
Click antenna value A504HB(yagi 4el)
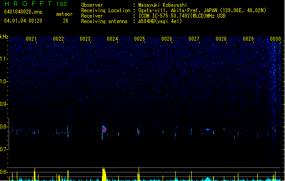coord(160,21)
